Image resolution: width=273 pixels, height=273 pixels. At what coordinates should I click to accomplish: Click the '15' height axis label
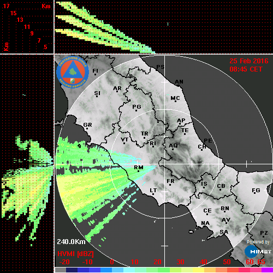point(13,13)
